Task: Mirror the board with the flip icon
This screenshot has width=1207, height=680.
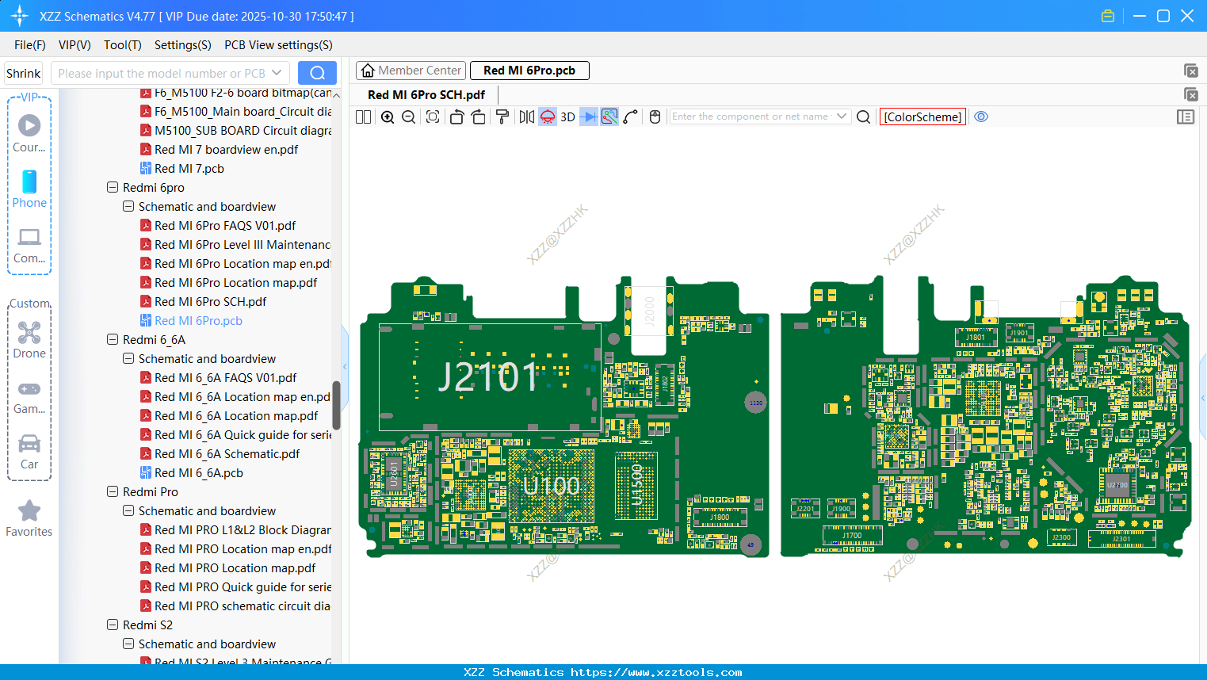Action: point(527,117)
